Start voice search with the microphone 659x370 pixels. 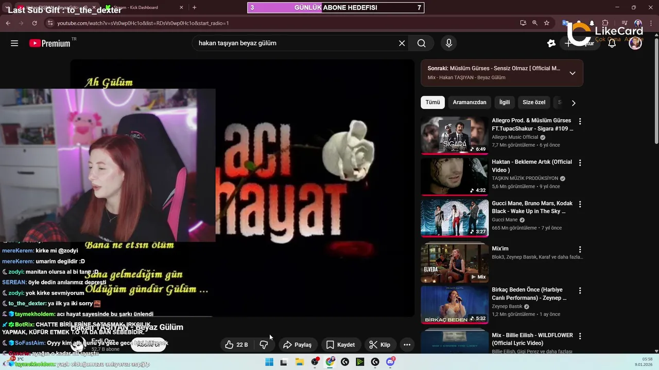click(x=449, y=43)
